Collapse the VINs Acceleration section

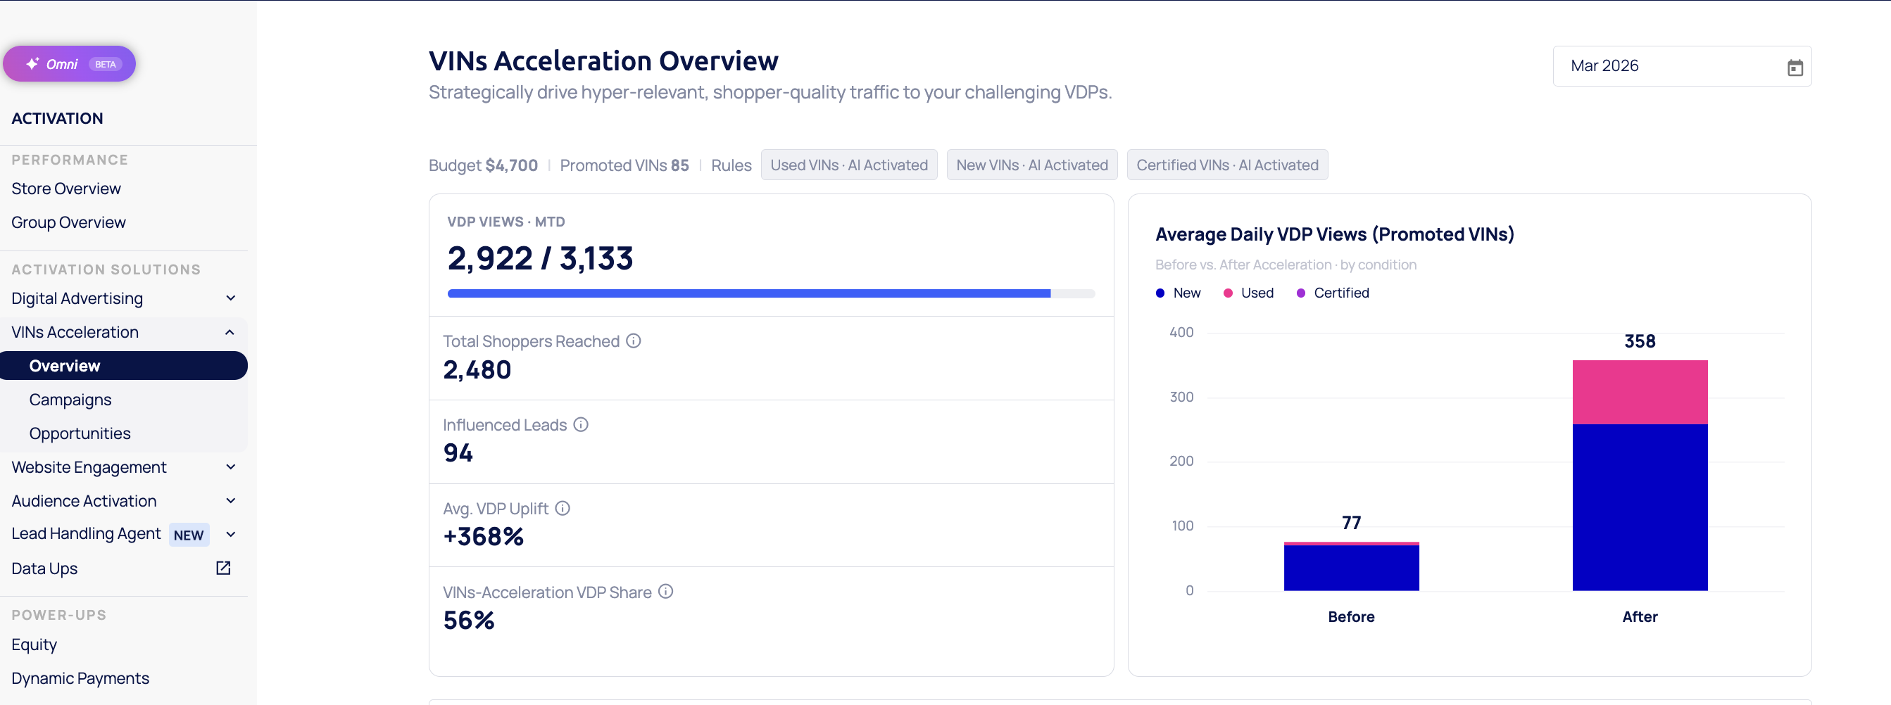pyautogui.click(x=230, y=332)
